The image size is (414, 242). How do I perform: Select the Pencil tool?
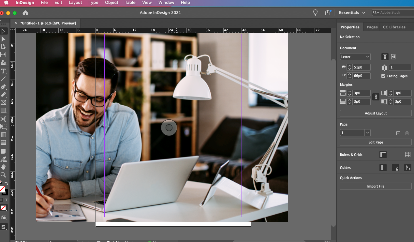click(x=3, y=95)
